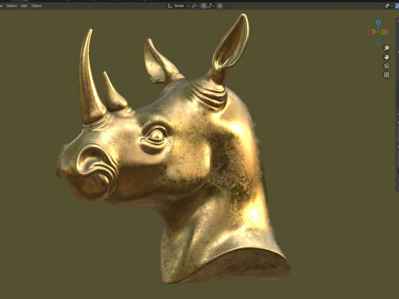
Task: Open the Add menu
Action: 24,6
